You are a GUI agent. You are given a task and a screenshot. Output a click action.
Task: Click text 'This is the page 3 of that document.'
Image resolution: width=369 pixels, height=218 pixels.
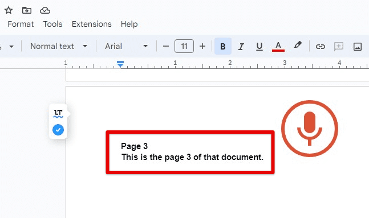point(192,157)
